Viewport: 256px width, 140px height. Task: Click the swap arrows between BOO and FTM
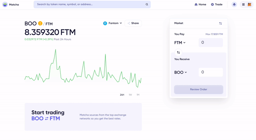click(x=47, y=119)
